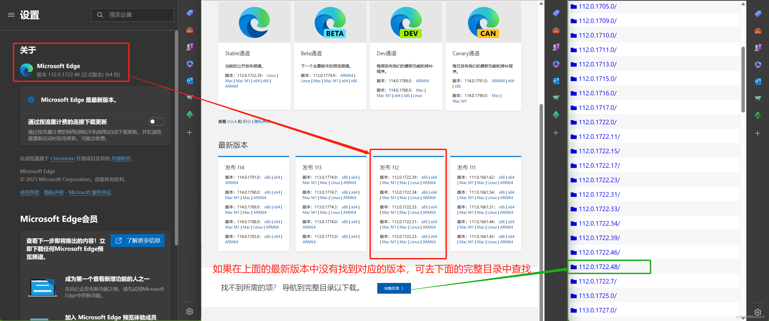Click folder icon beside 112.0.1710.0/

(574, 35)
